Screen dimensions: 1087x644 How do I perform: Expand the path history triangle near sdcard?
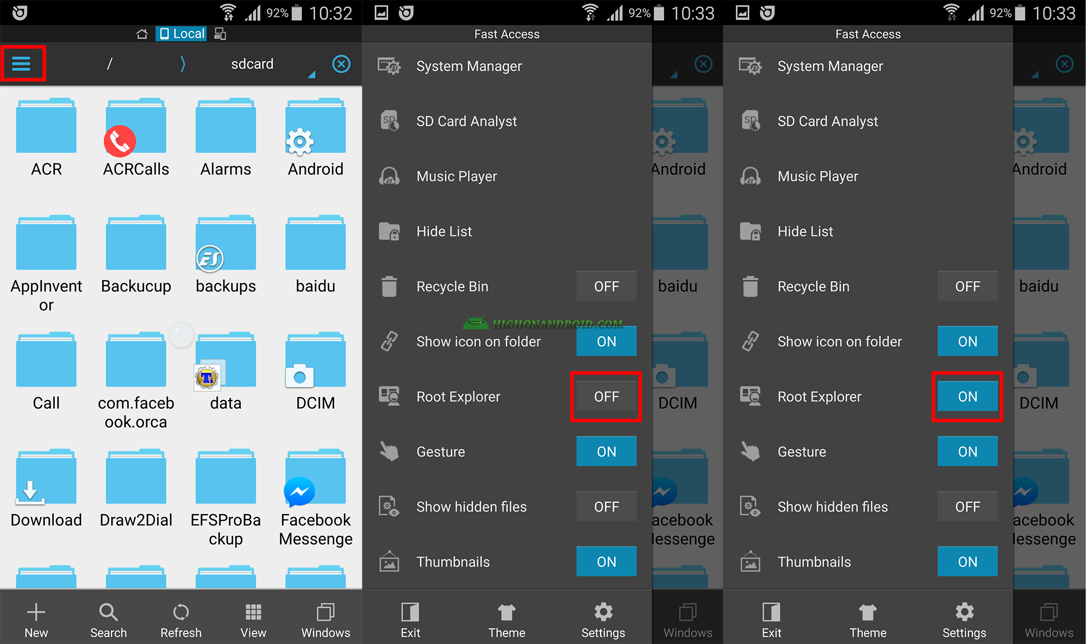[x=311, y=74]
